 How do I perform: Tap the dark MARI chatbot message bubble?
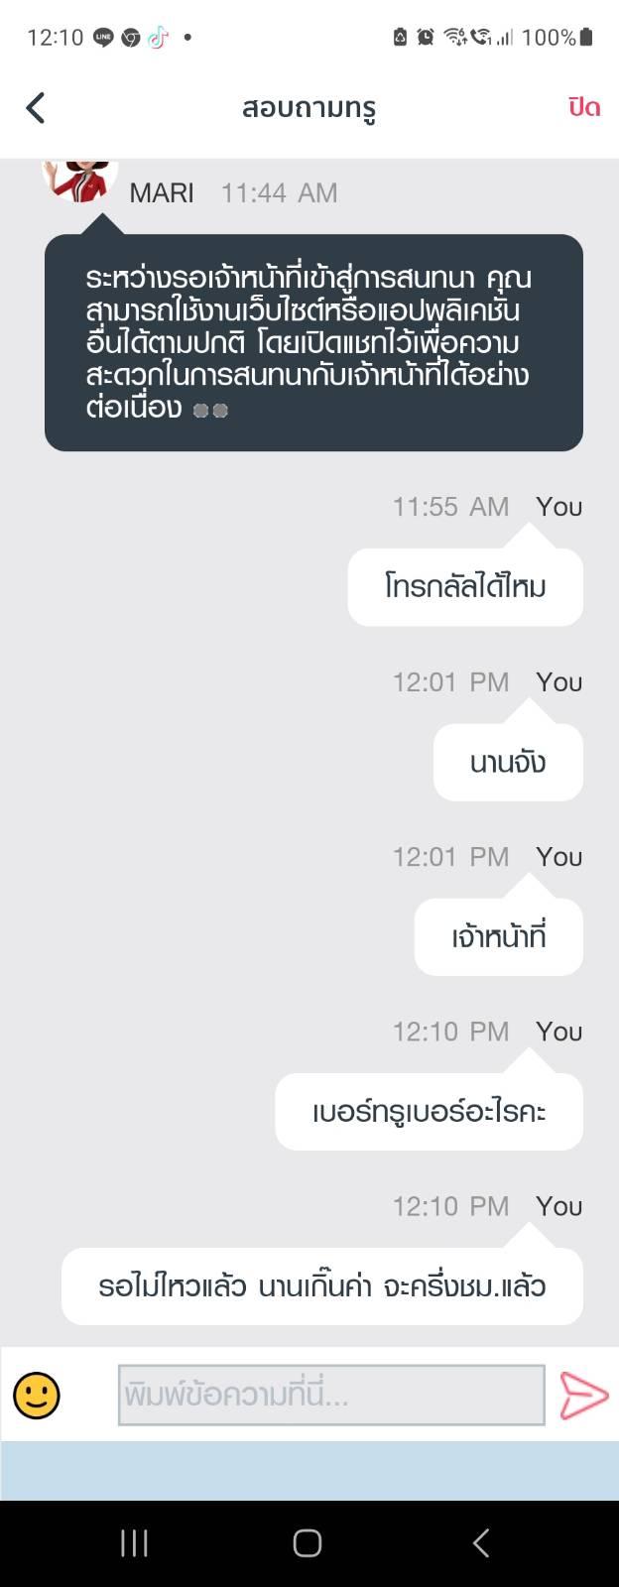pyautogui.click(x=313, y=342)
